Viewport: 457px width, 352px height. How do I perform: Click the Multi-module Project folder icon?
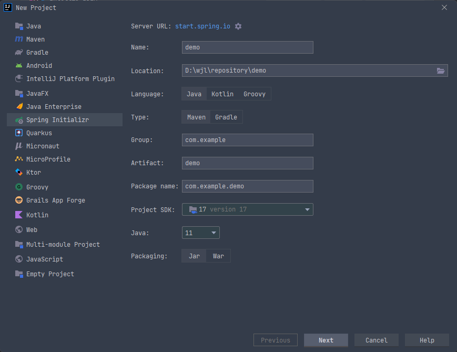coord(19,244)
